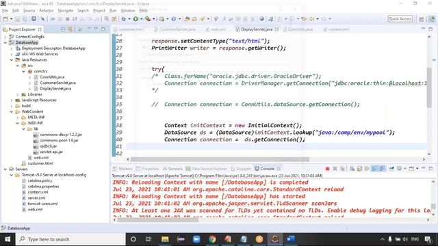Screen dimensions: 438x246
Task: Terminate server with red stop icon
Action: (x=327, y=169)
